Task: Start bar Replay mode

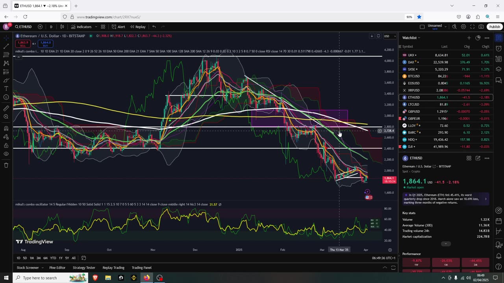Action: coord(137,27)
